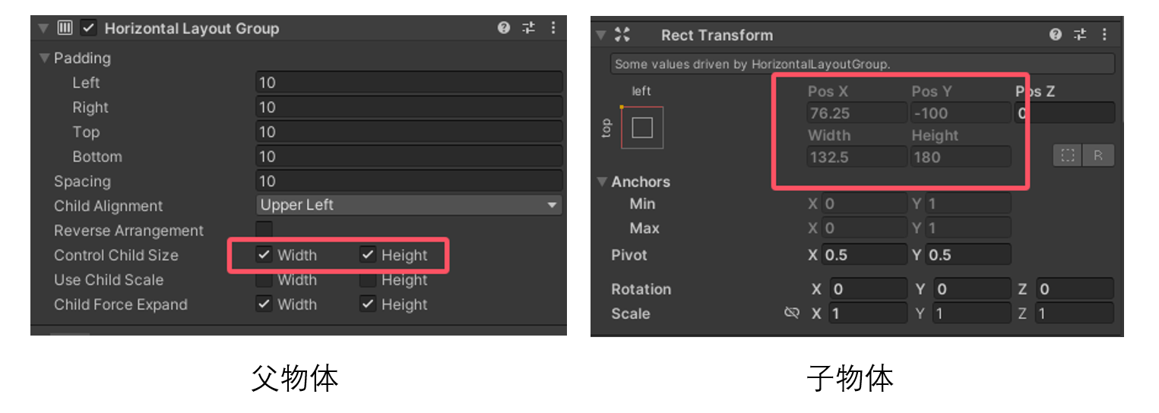Uncheck Control Child Size Width

tap(264, 255)
